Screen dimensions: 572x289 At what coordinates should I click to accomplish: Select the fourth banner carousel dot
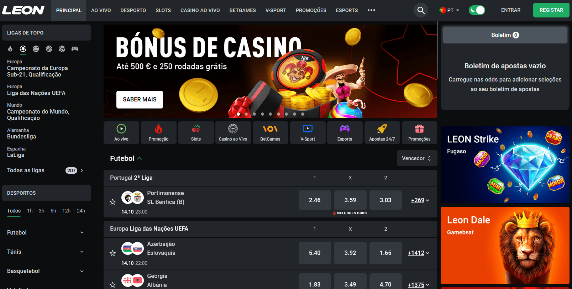[262, 114]
